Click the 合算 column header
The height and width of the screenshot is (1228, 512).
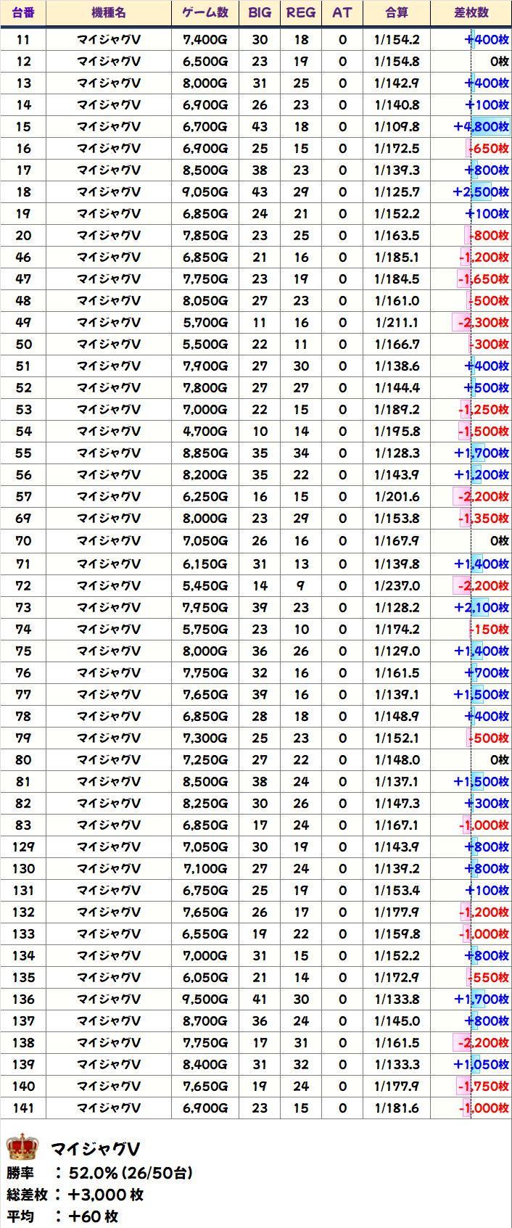point(397,13)
